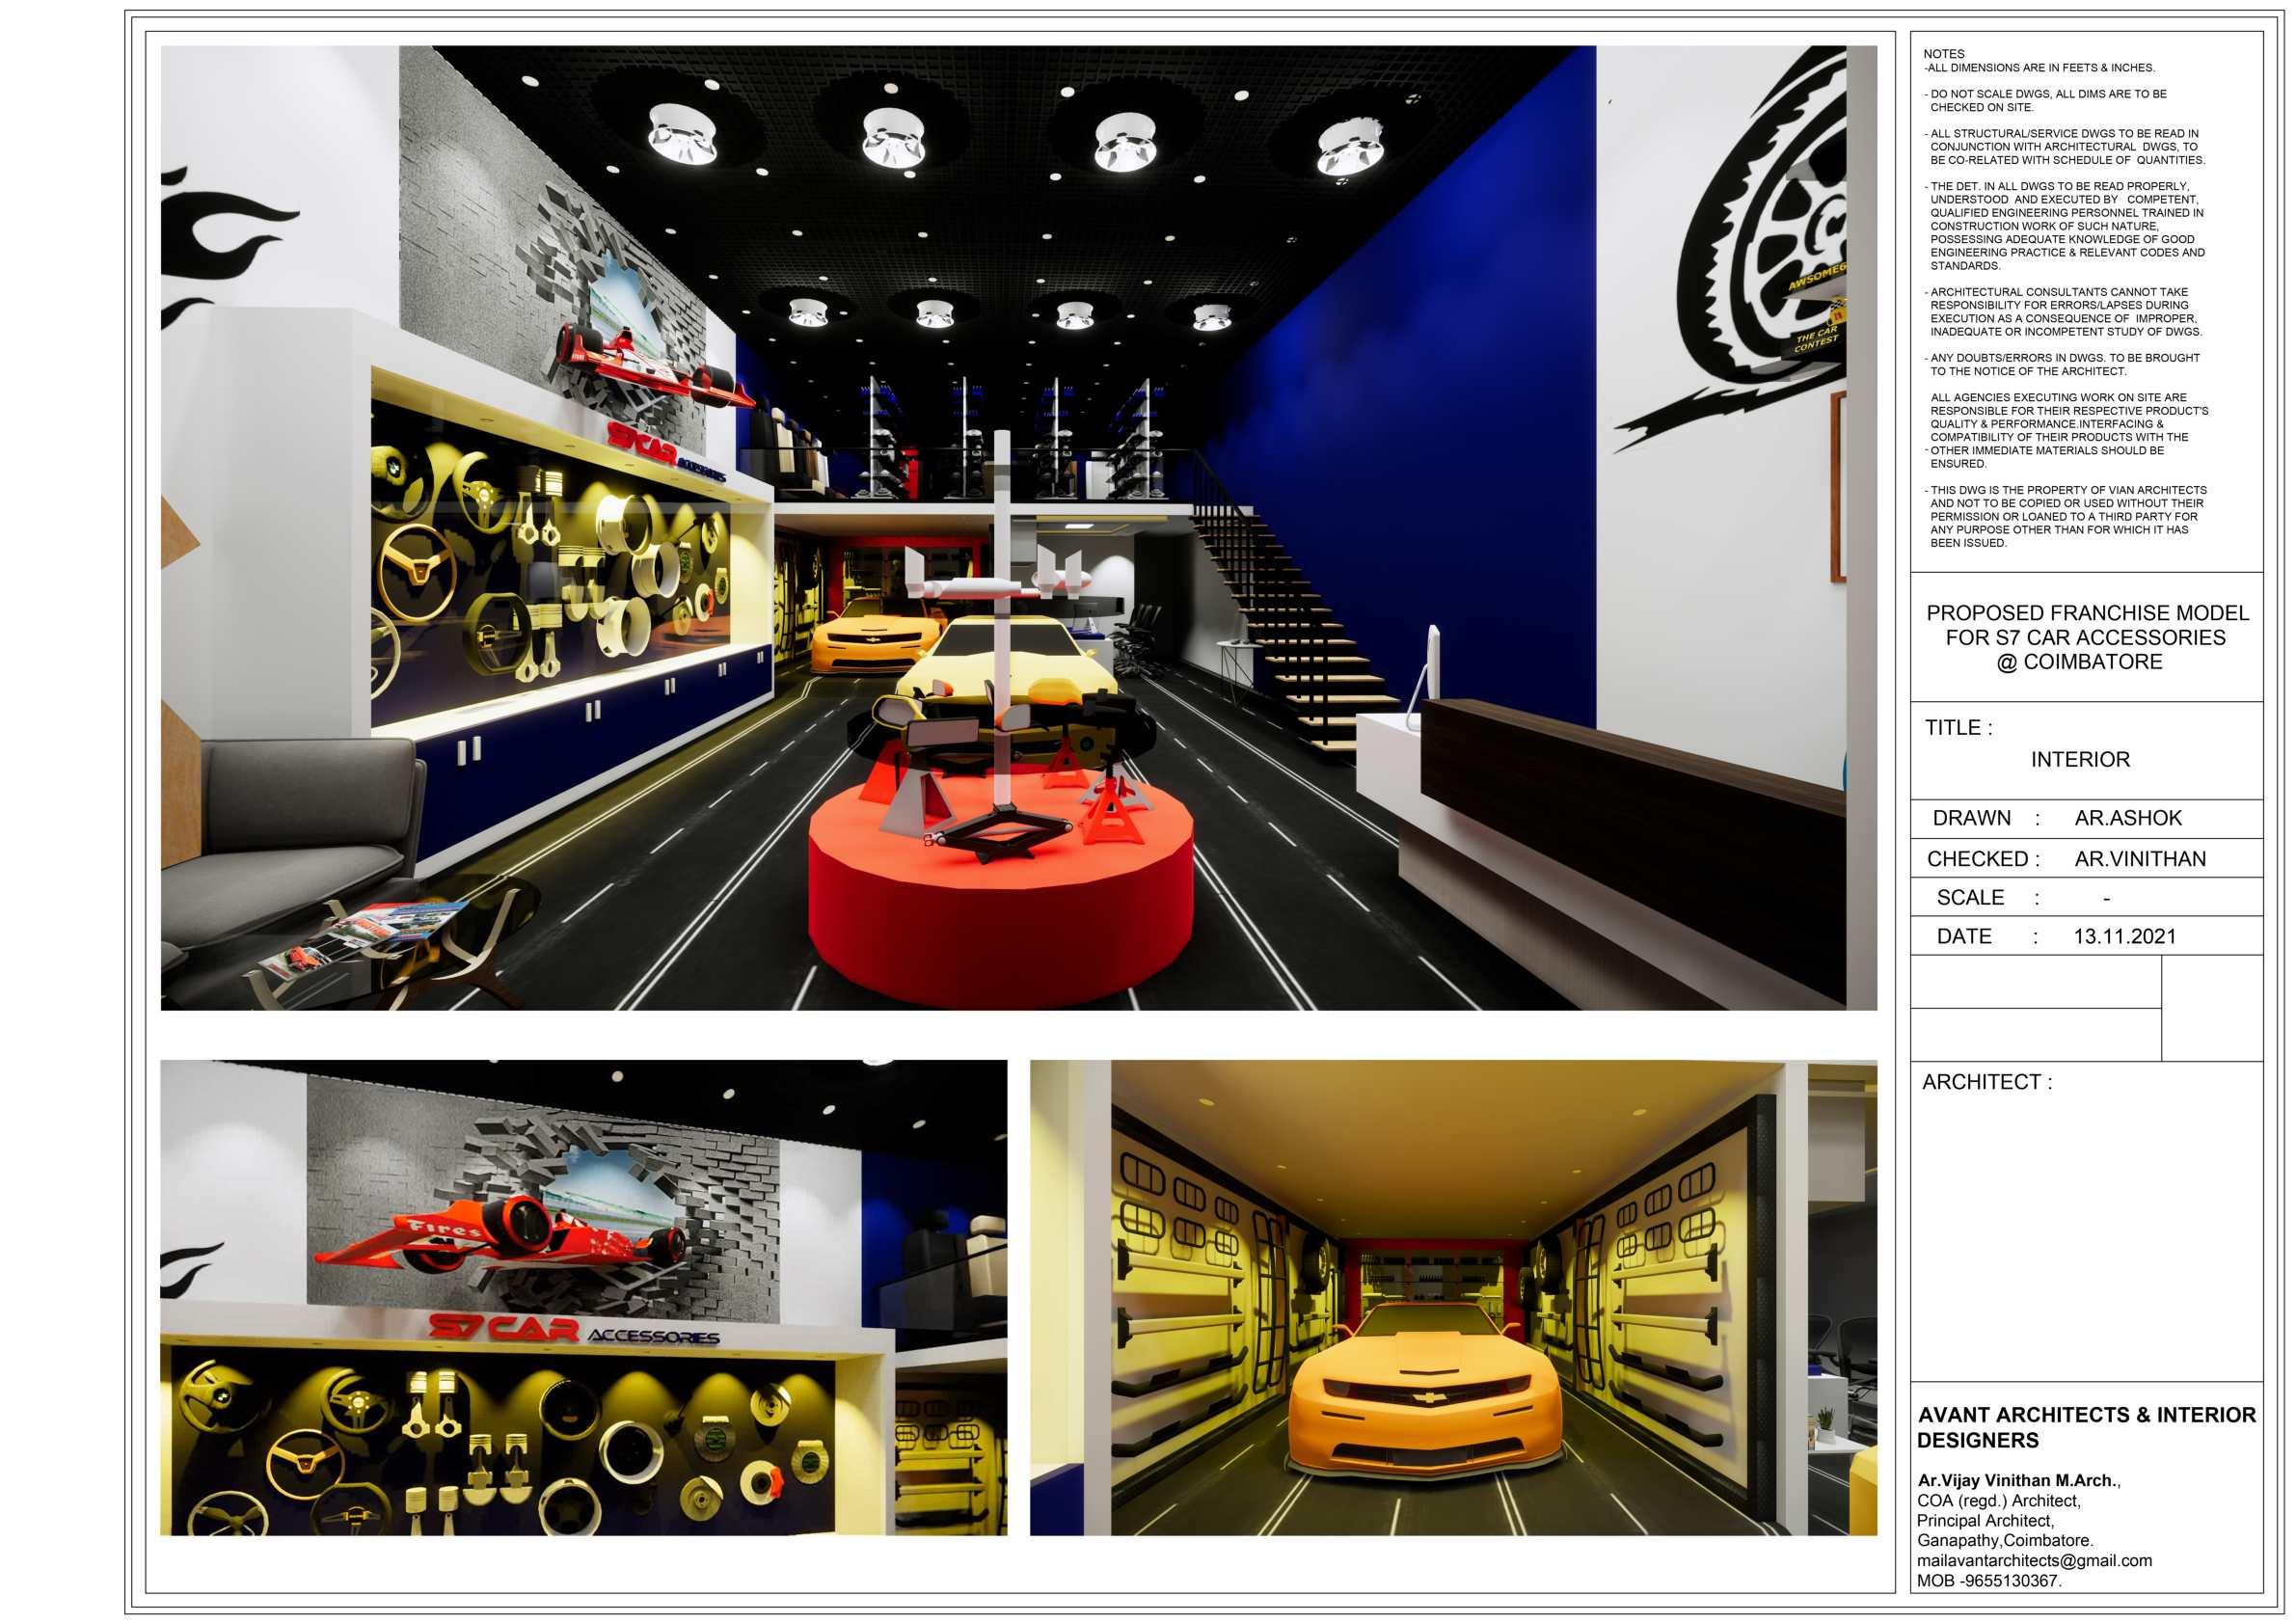Click the mailavantarchitects@gmail.com email address
The width and height of the screenshot is (2296, 1623).
pyautogui.click(x=2034, y=1560)
